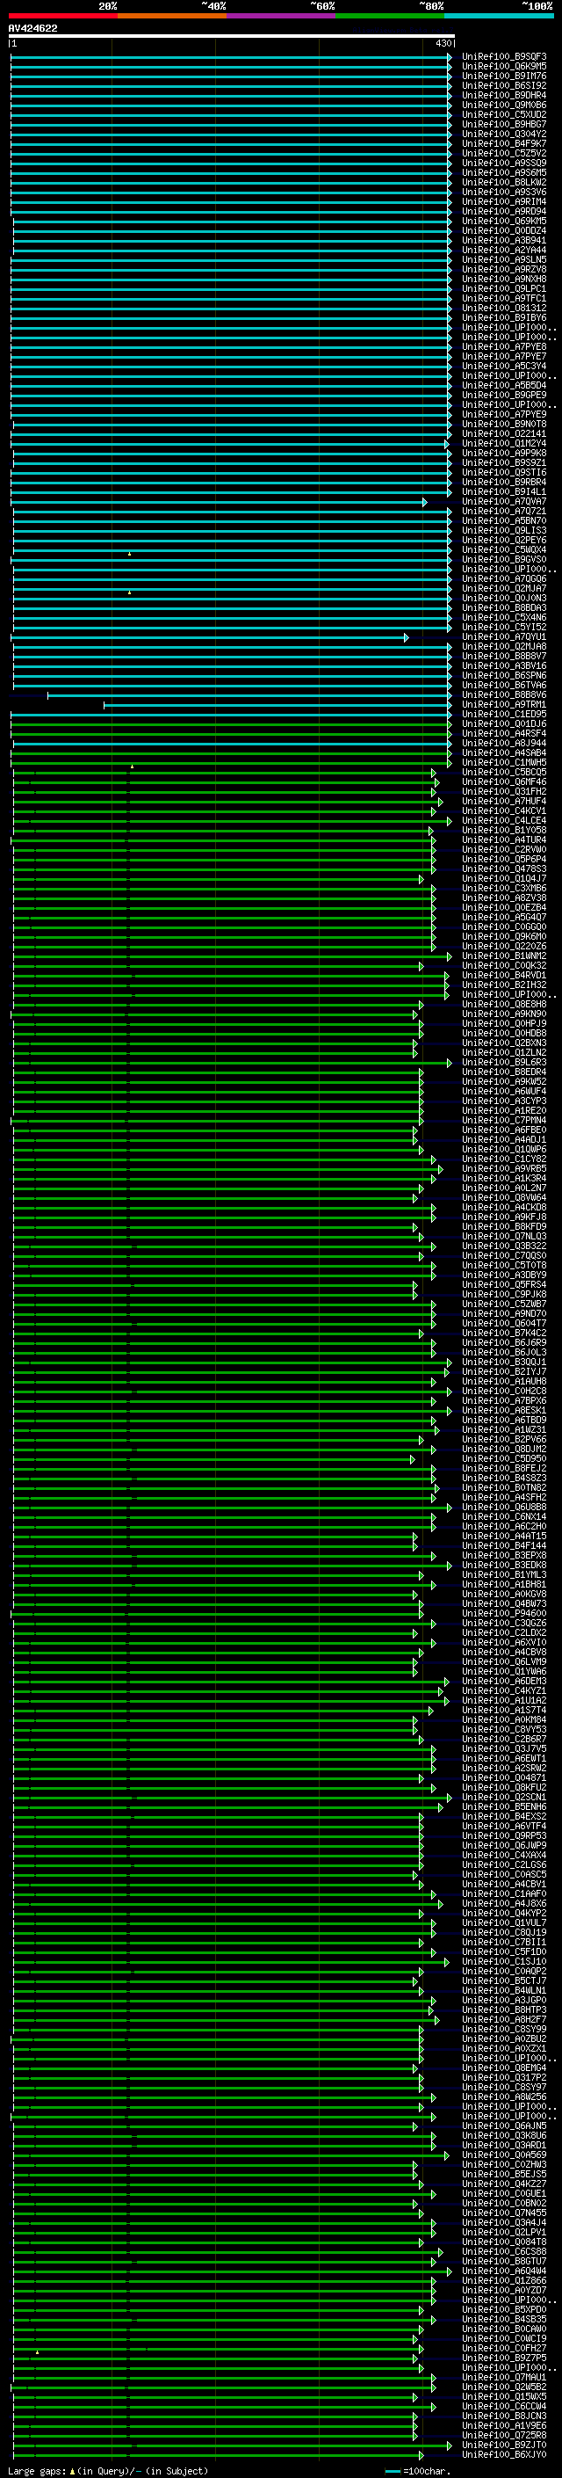Select UniRef100_A9SLN5

tap(503, 259)
